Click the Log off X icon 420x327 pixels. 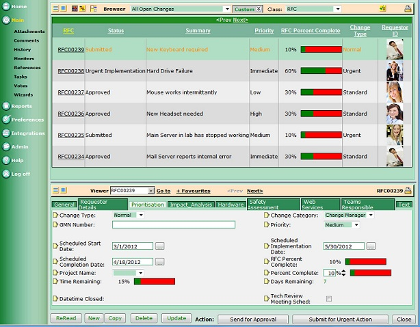click(x=6, y=174)
